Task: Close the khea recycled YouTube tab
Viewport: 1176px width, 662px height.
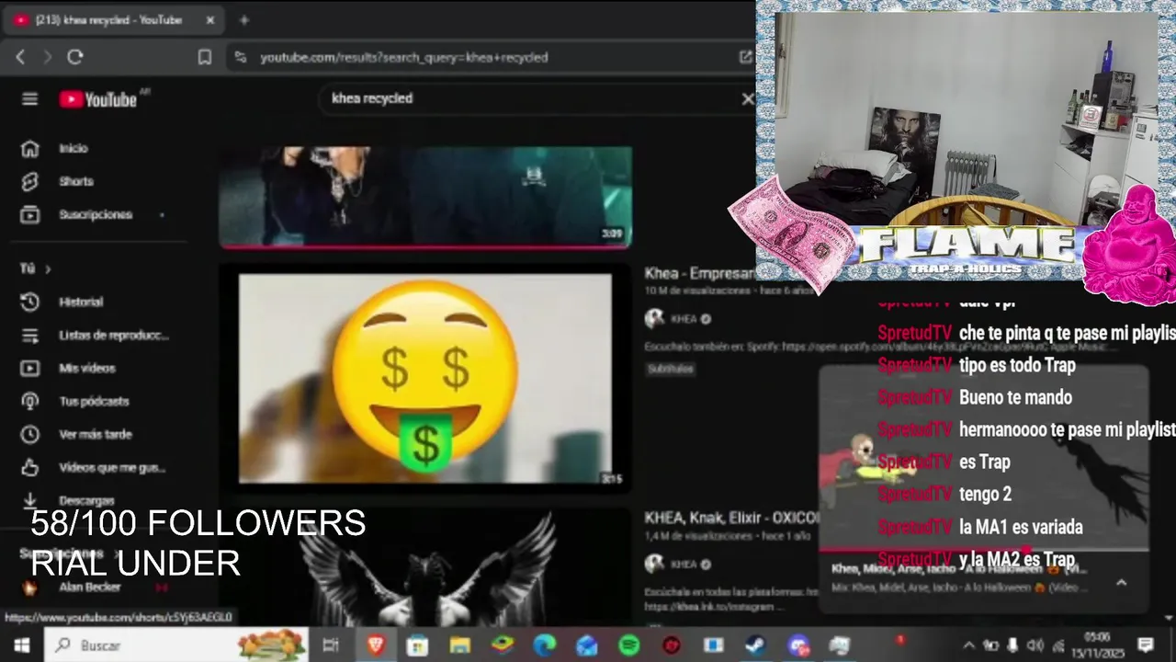Action: (x=210, y=20)
